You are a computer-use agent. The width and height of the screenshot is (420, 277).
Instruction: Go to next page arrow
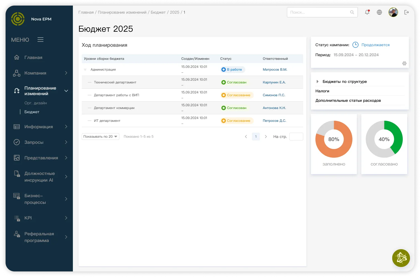click(x=266, y=137)
